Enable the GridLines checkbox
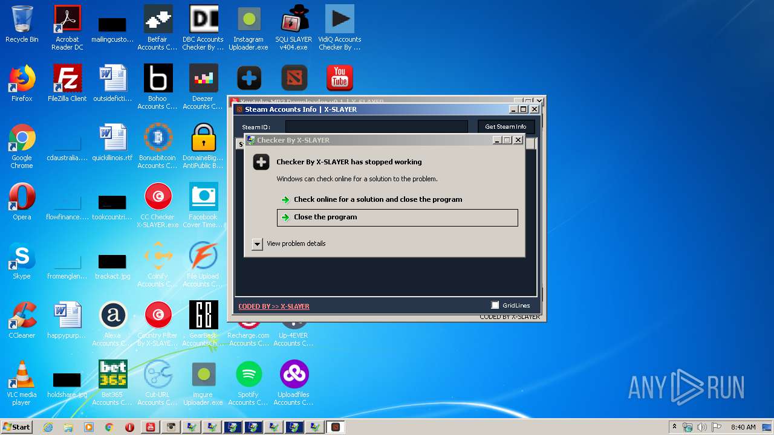This screenshot has height=435, width=774. pyautogui.click(x=495, y=305)
